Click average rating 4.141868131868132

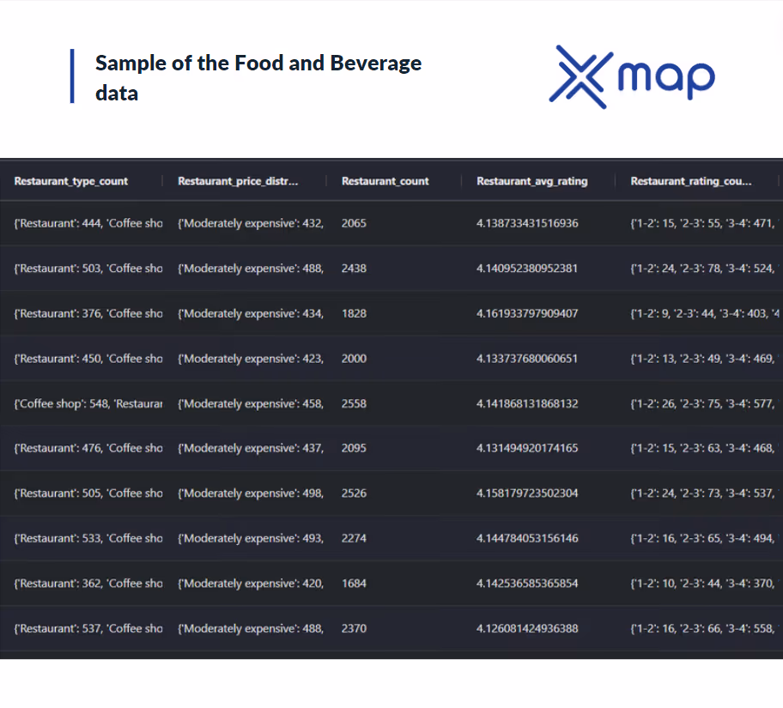527,403
